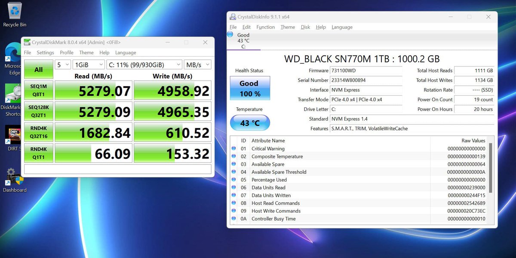Click the Total Host Reads 1111 GB field

coord(474,70)
